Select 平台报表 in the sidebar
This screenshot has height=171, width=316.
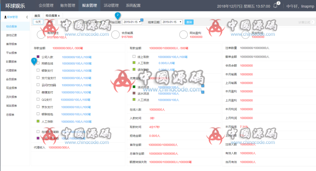(x=11, y=53)
